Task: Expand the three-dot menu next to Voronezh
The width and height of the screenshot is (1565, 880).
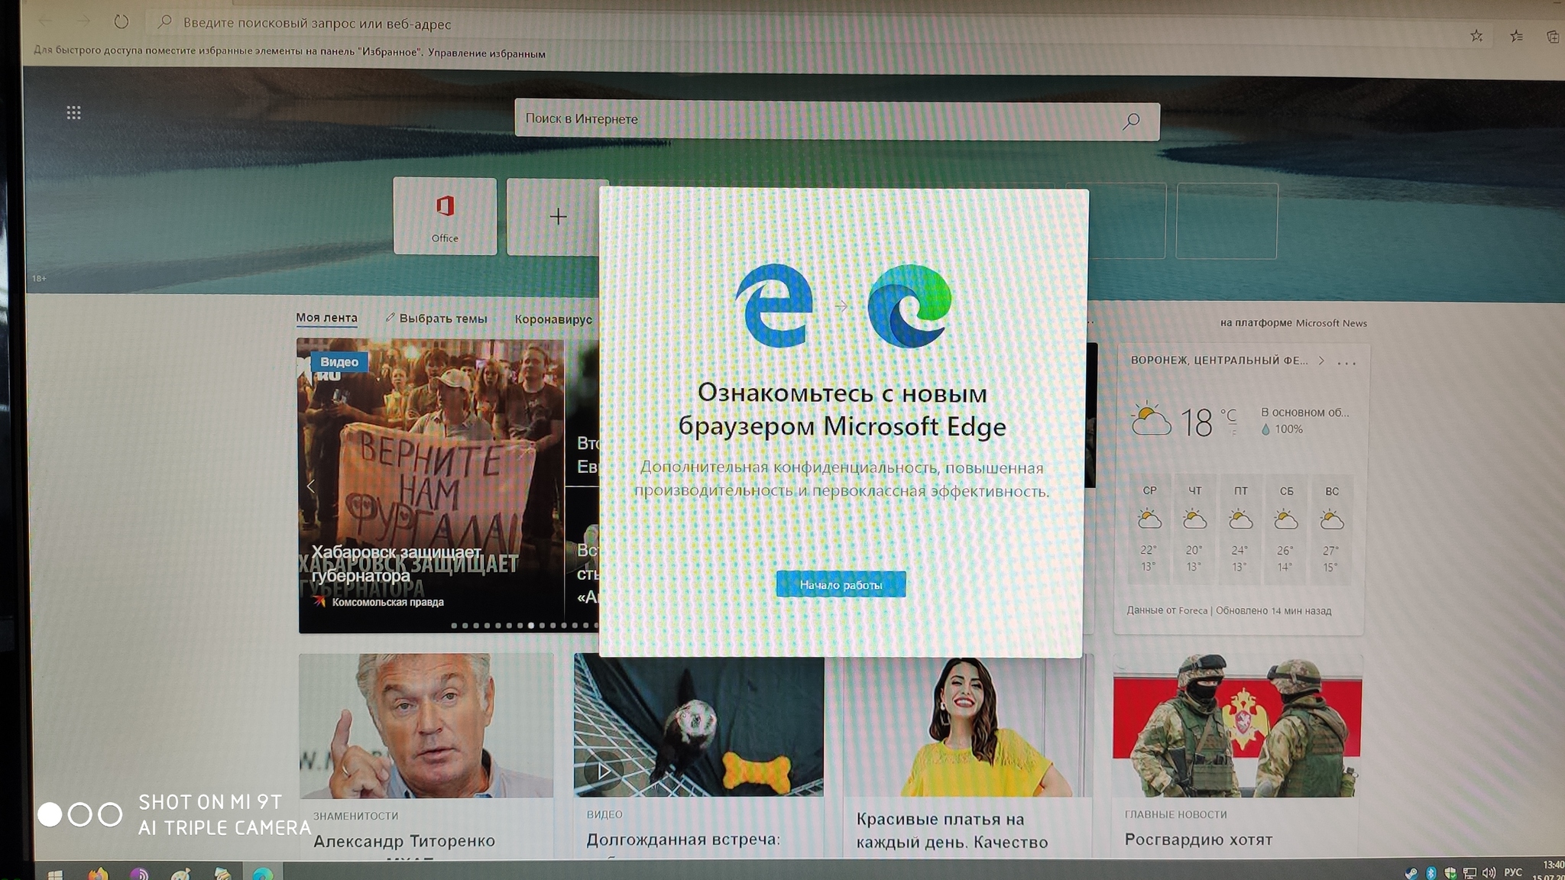Action: pyautogui.click(x=1351, y=360)
